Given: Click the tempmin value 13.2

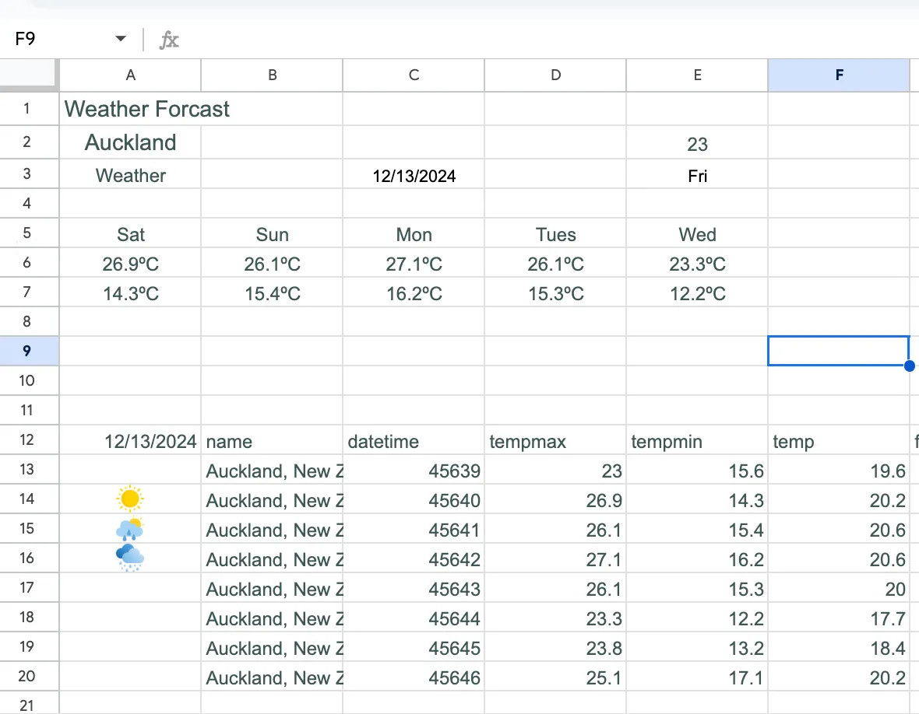Looking at the screenshot, I should [698, 646].
